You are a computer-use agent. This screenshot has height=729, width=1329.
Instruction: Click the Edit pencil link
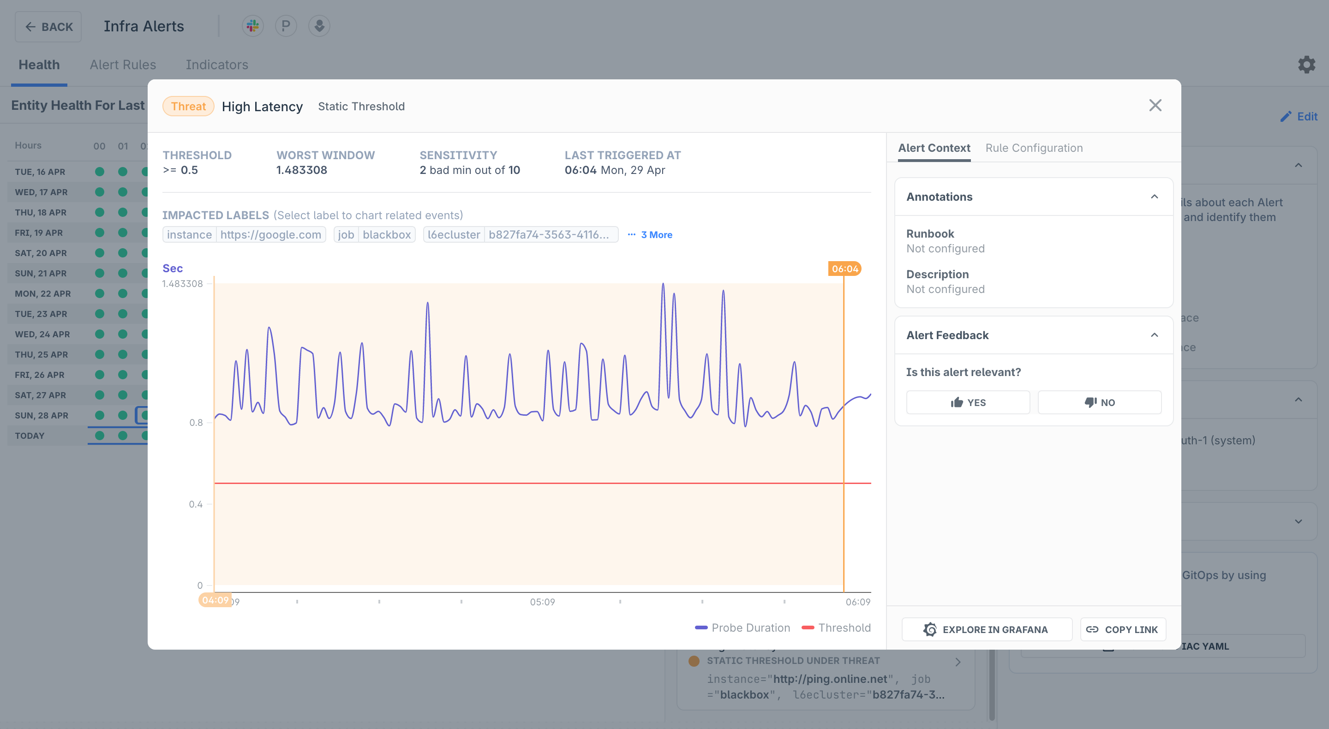click(x=1299, y=117)
